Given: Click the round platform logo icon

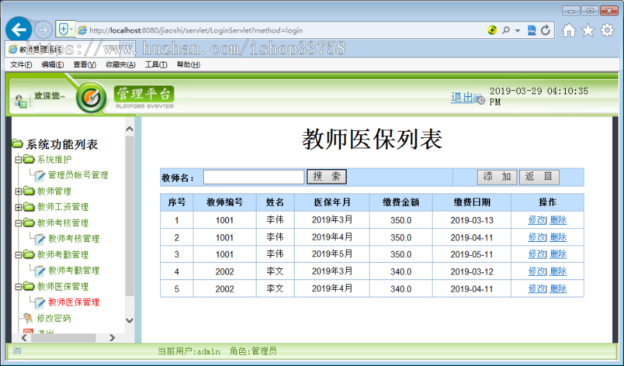Looking at the screenshot, I should pyautogui.click(x=91, y=97).
